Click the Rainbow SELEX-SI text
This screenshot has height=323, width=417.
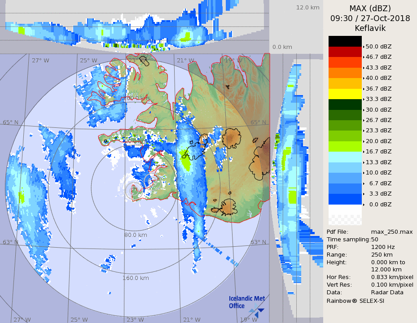click(x=355, y=301)
